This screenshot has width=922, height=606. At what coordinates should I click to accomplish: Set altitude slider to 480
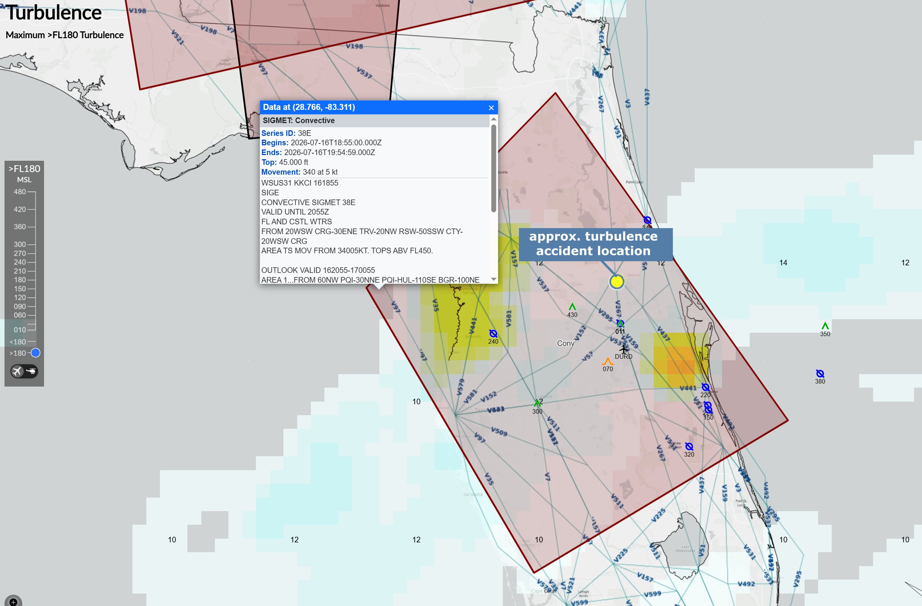tap(20, 192)
